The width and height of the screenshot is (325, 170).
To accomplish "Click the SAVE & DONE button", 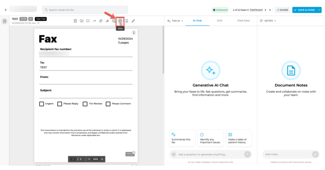I will click(x=305, y=10).
